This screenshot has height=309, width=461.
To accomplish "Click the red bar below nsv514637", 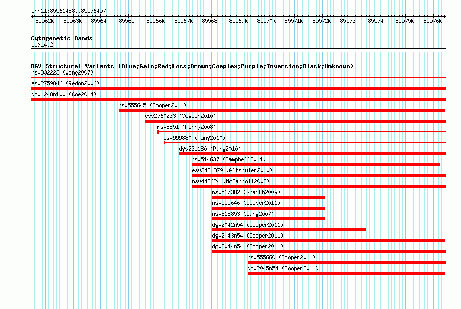I will tap(315, 165).
